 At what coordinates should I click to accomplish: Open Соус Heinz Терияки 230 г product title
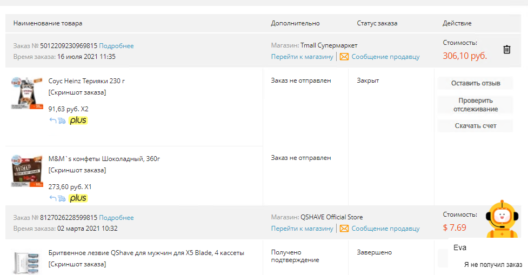tap(86, 81)
